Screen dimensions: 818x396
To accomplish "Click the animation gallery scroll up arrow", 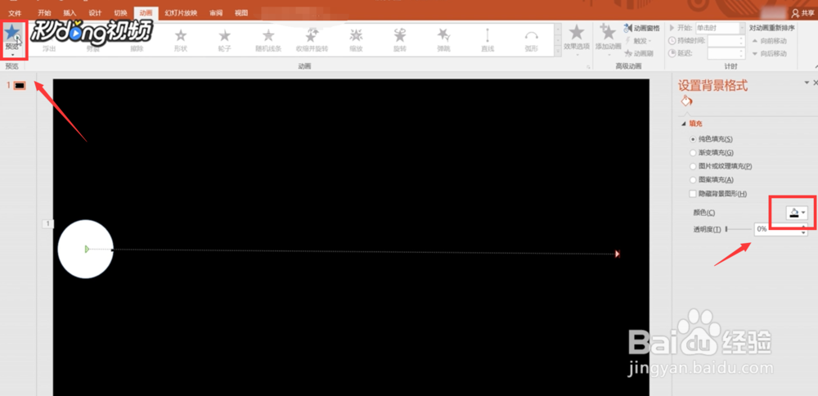I will tap(558, 29).
